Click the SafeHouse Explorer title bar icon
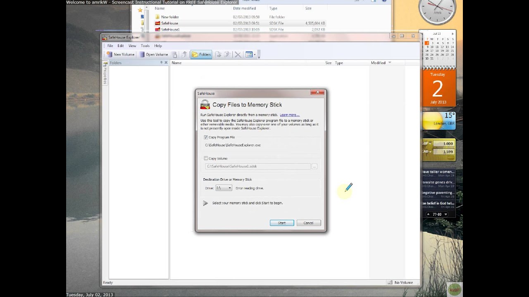The image size is (529, 297). [x=105, y=37]
